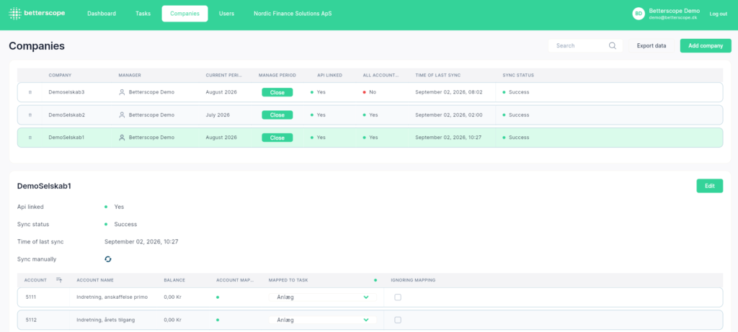Click demo@betterscope.dk email text
This screenshot has width=738, height=332.
click(672, 17)
